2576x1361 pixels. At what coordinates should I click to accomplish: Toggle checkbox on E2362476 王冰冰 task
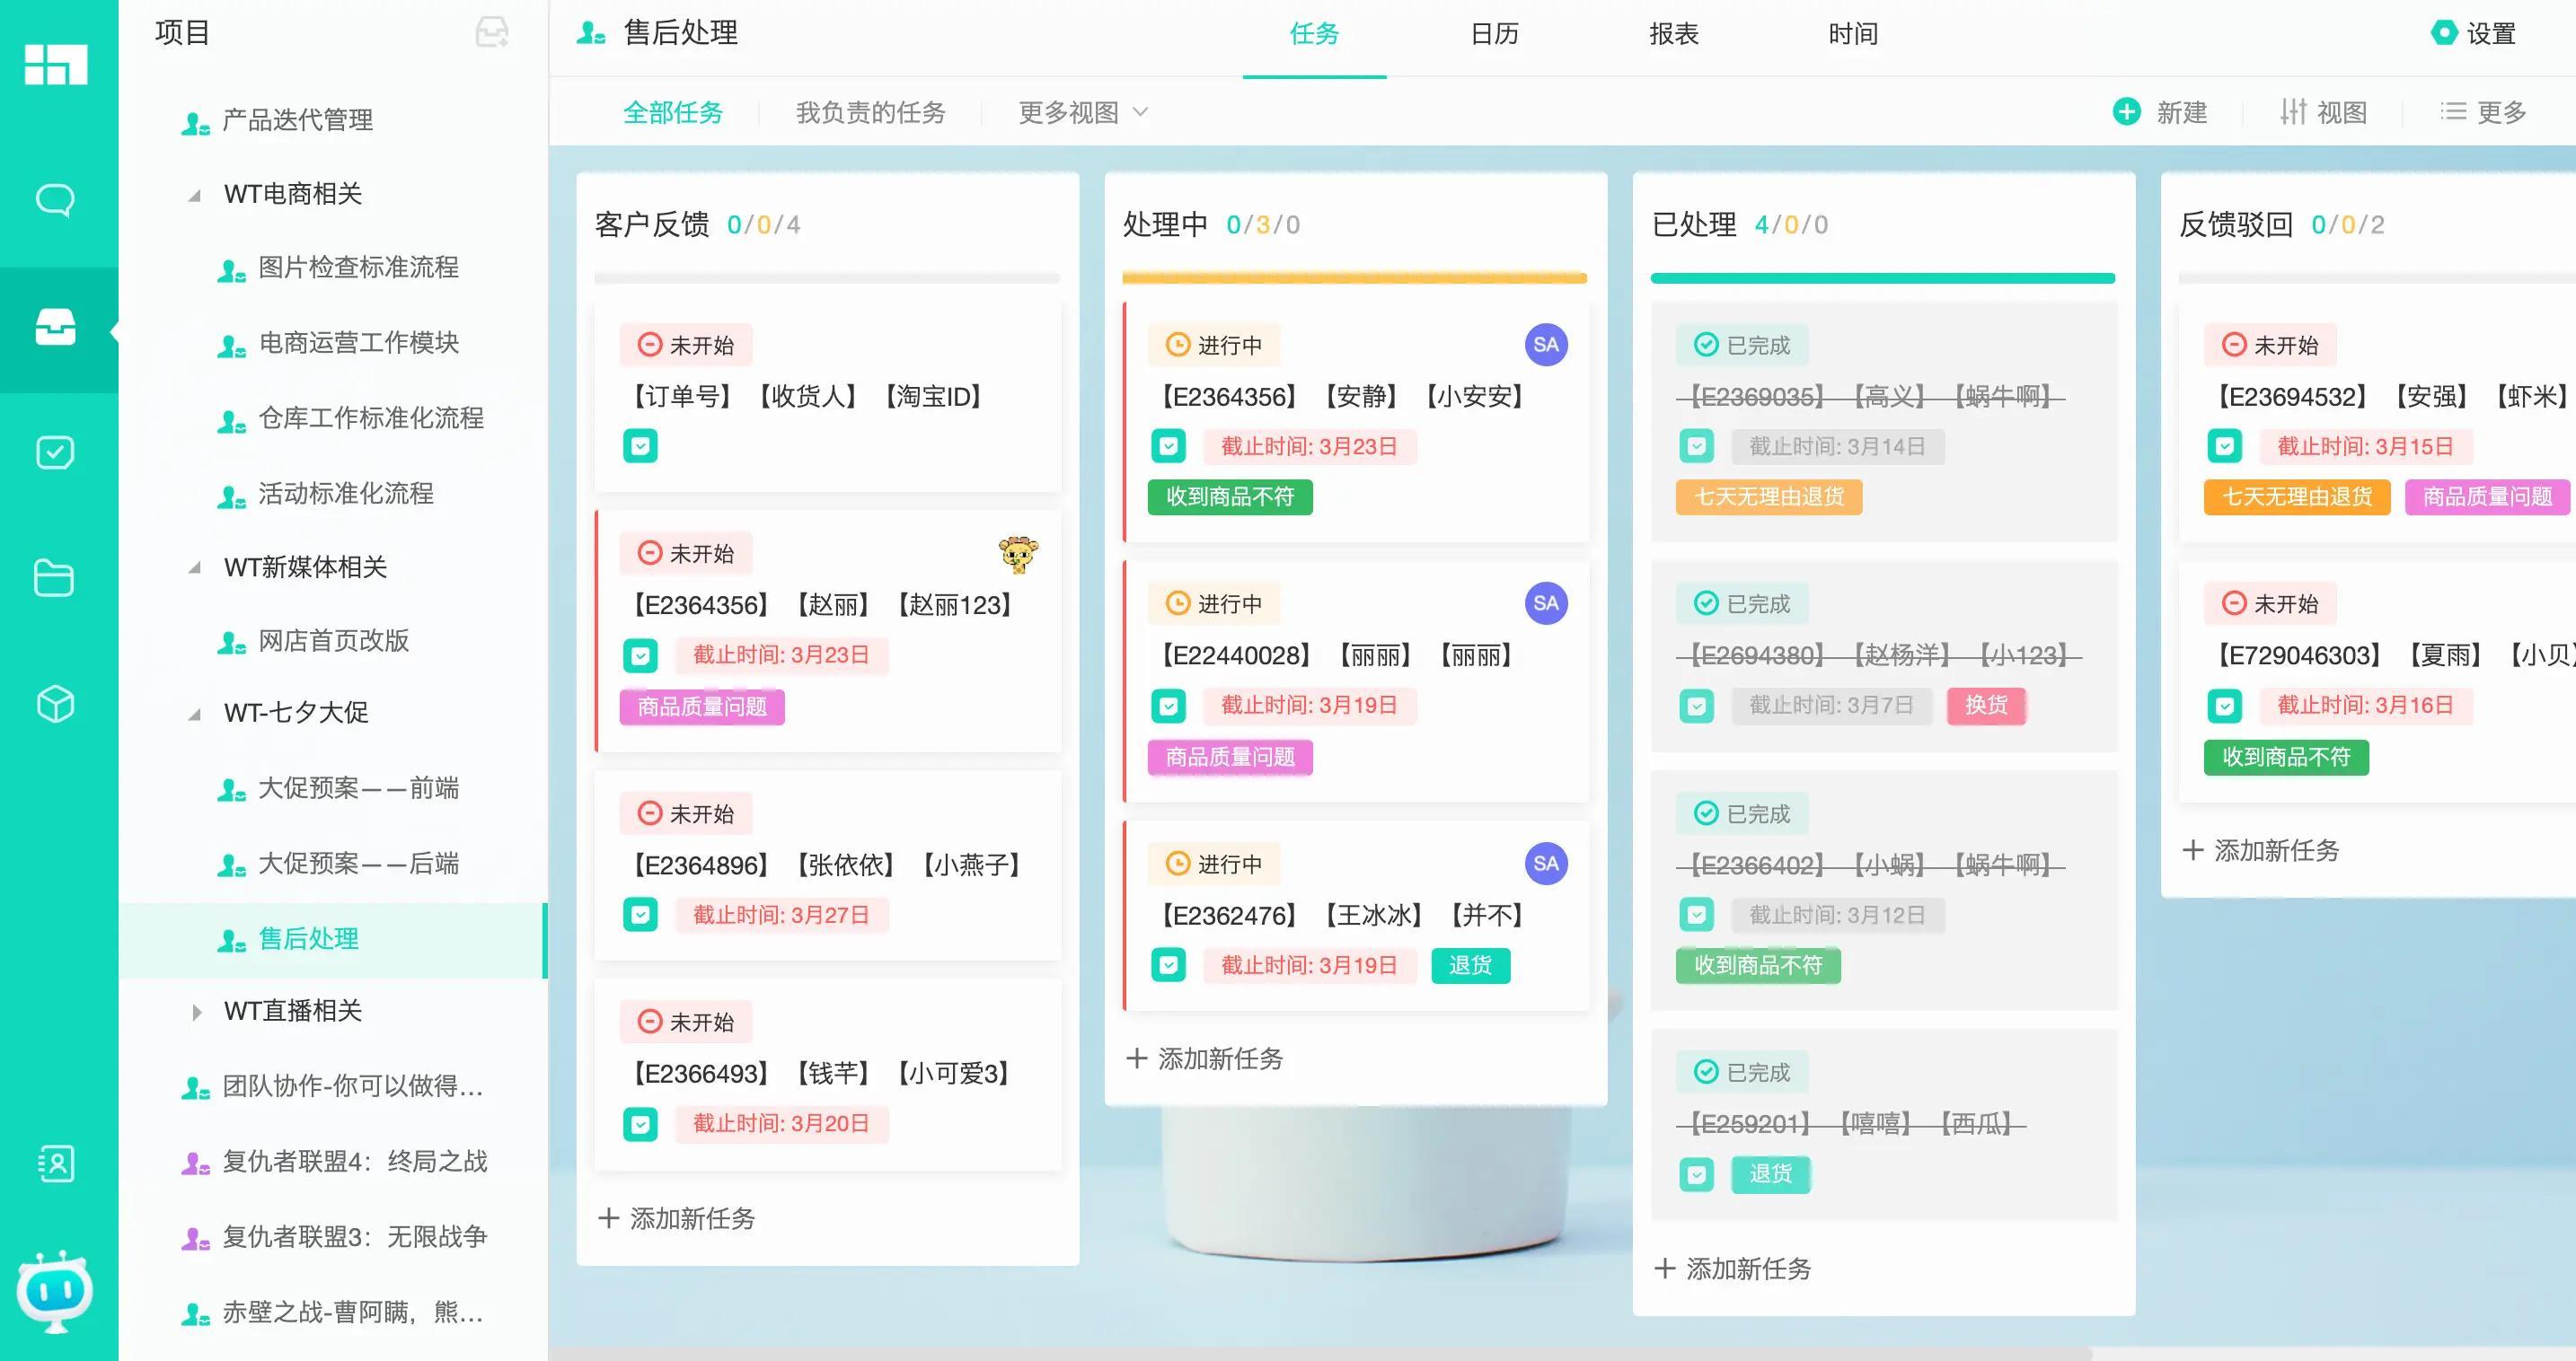[x=1168, y=965]
